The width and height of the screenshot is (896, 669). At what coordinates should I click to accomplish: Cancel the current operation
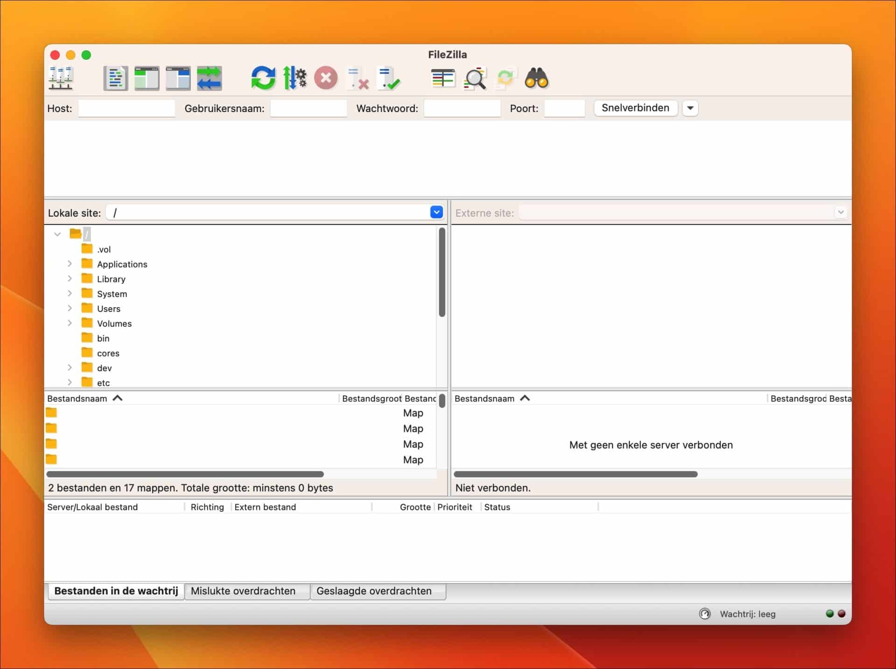326,78
